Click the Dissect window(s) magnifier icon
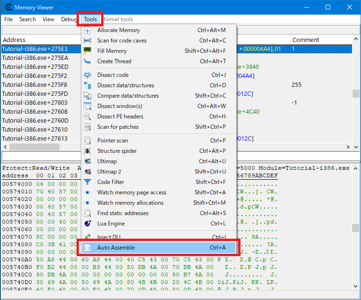 (87, 106)
